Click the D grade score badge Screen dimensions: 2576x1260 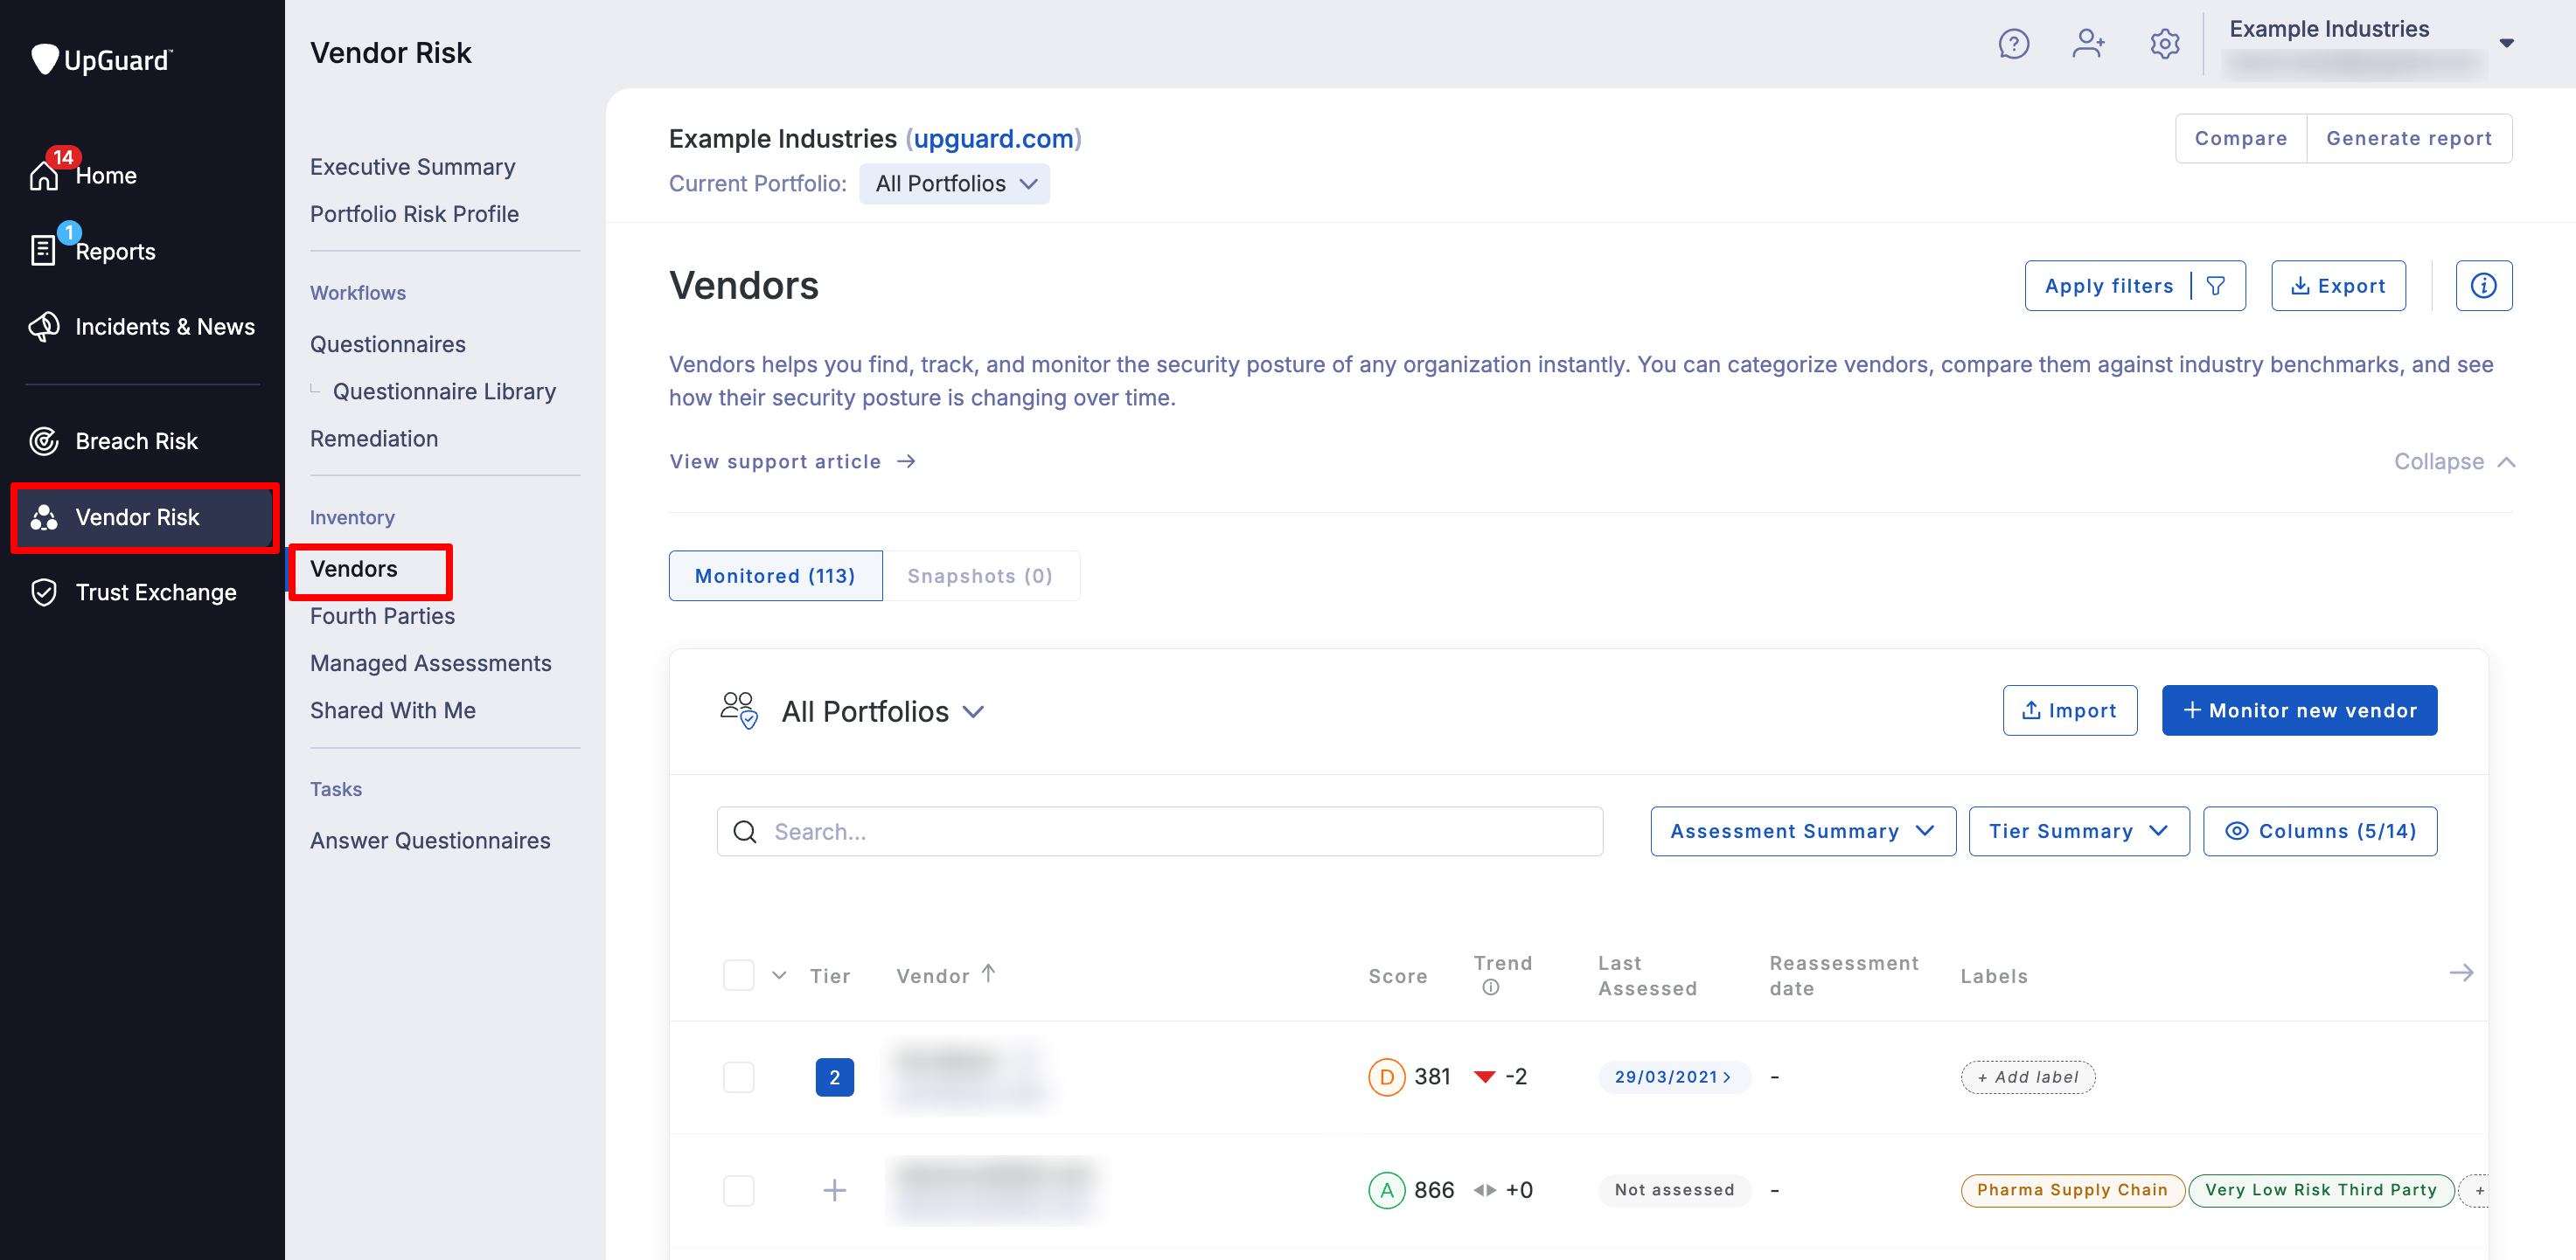tap(1386, 1077)
